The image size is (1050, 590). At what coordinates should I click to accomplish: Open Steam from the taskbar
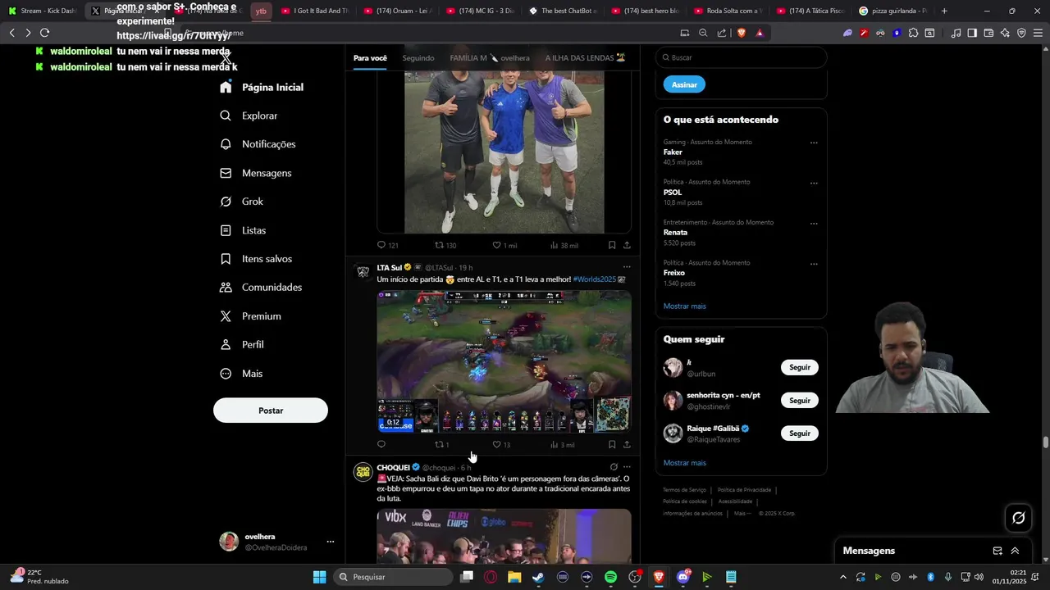point(538,577)
